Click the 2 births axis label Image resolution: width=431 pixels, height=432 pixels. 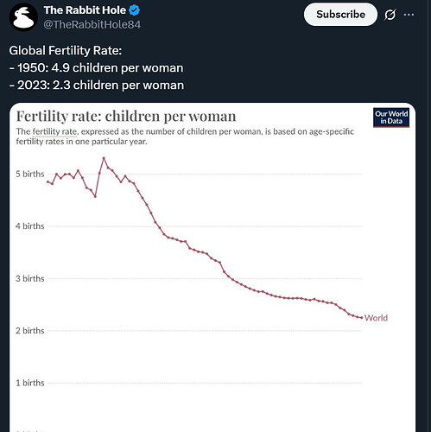(30, 331)
